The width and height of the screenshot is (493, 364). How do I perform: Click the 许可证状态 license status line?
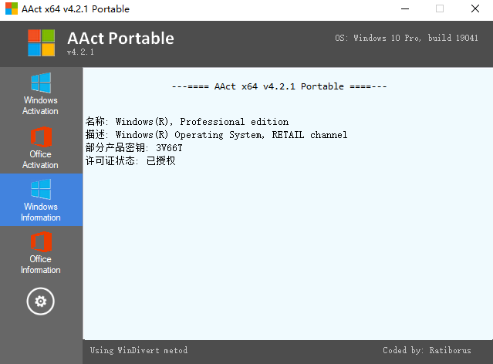pos(130,160)
